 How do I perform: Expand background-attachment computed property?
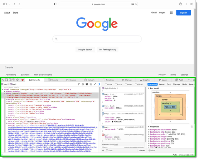149,130
